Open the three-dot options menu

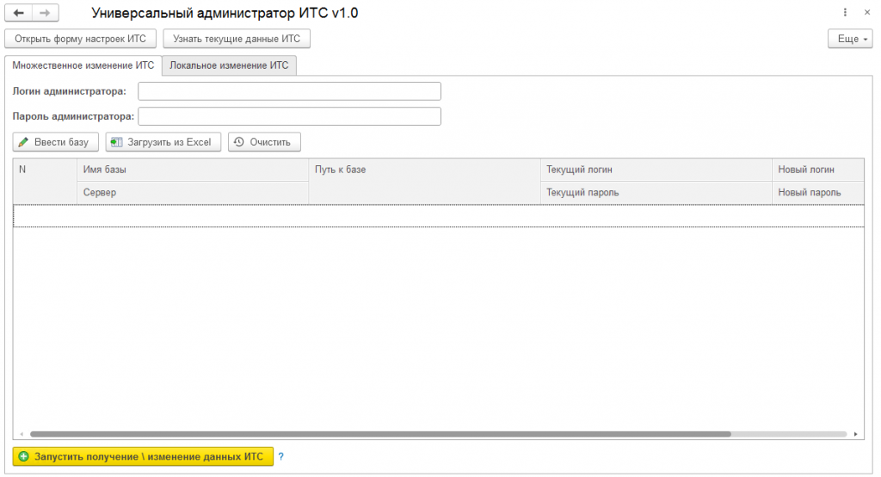coord(845,12)
